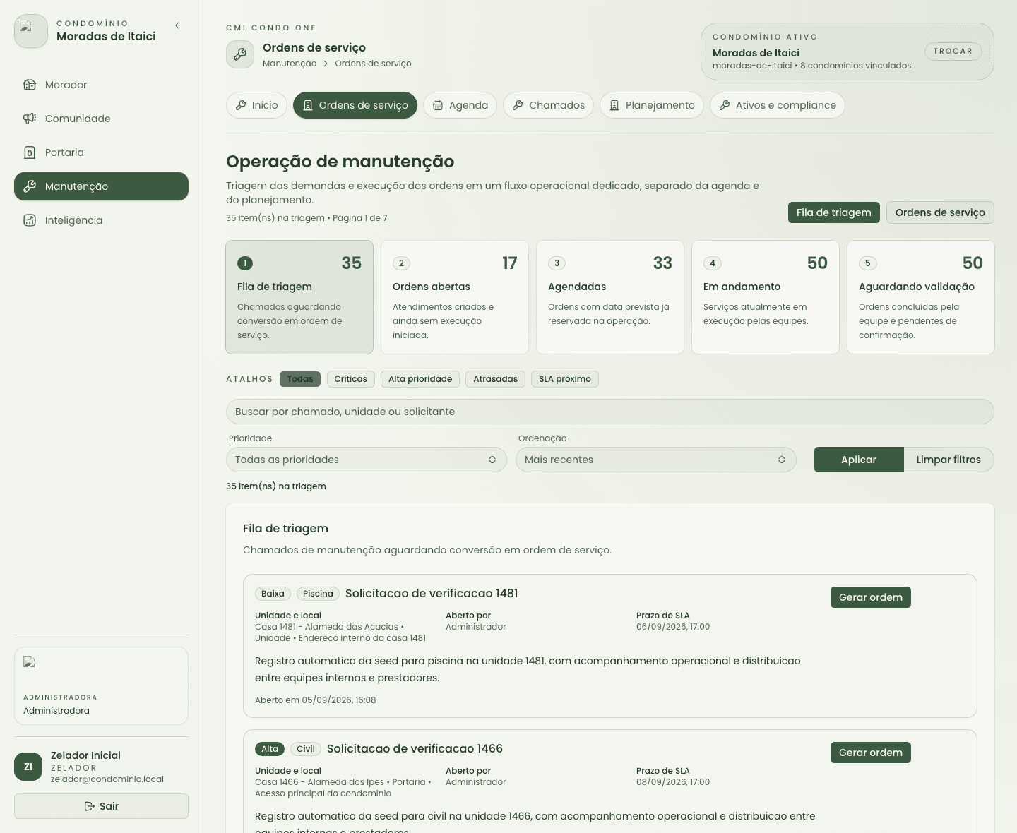This screenshot has height=833, width=1017.
Task: Click the Manutenção wrench icon in sidebar
Action: pyautogui.click(x=30, y=186)
